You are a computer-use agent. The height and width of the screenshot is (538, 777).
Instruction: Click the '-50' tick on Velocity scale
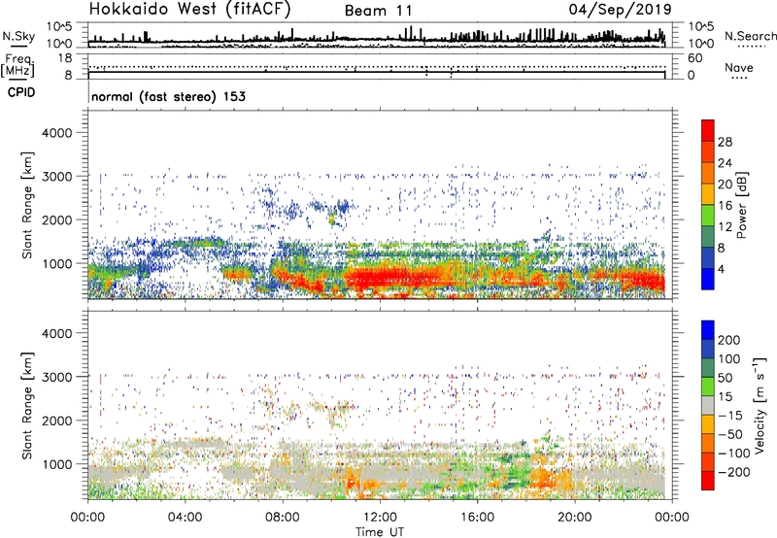(730, 434)
